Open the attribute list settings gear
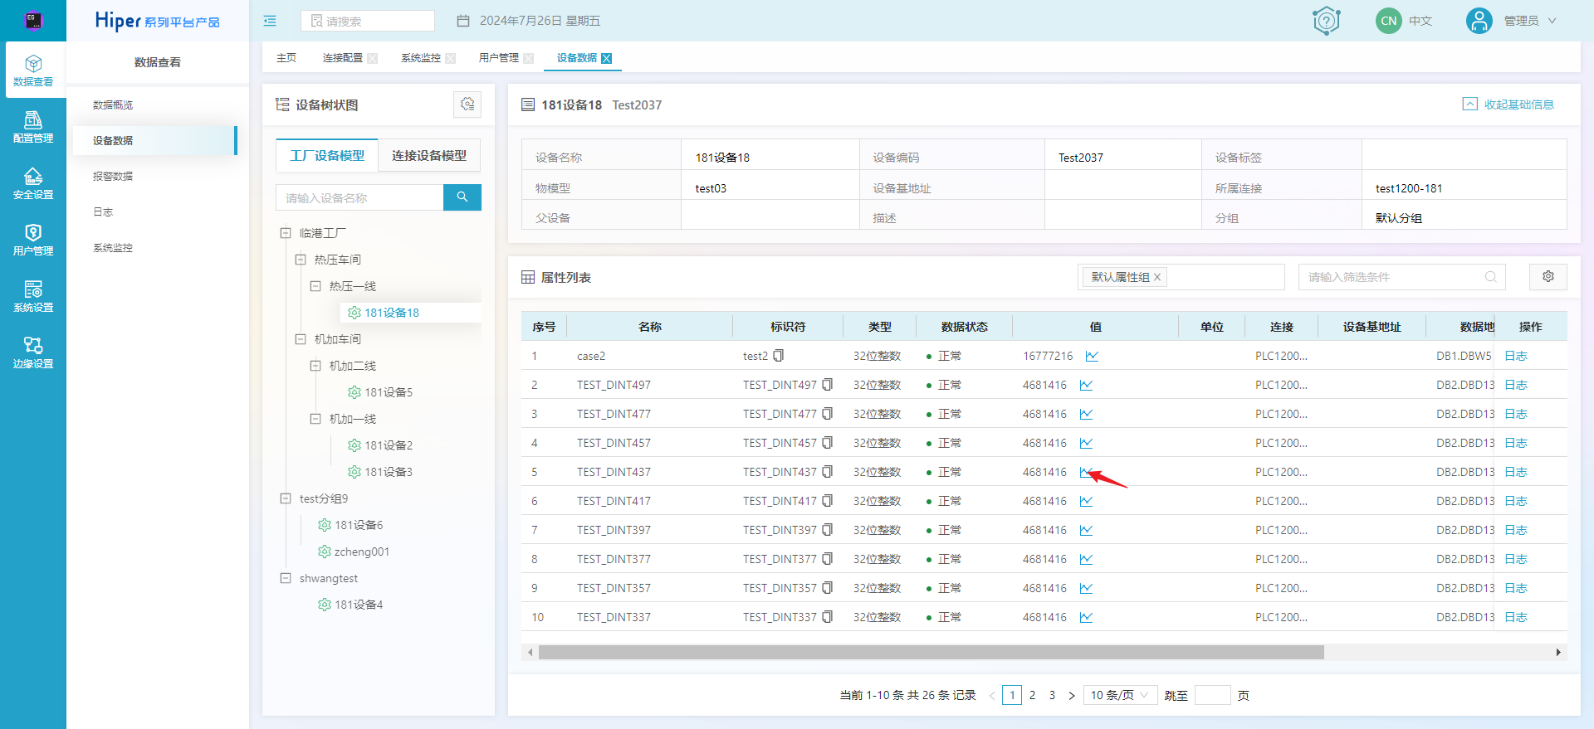Screen dimensions: 1594x729 click(1548, 276)
